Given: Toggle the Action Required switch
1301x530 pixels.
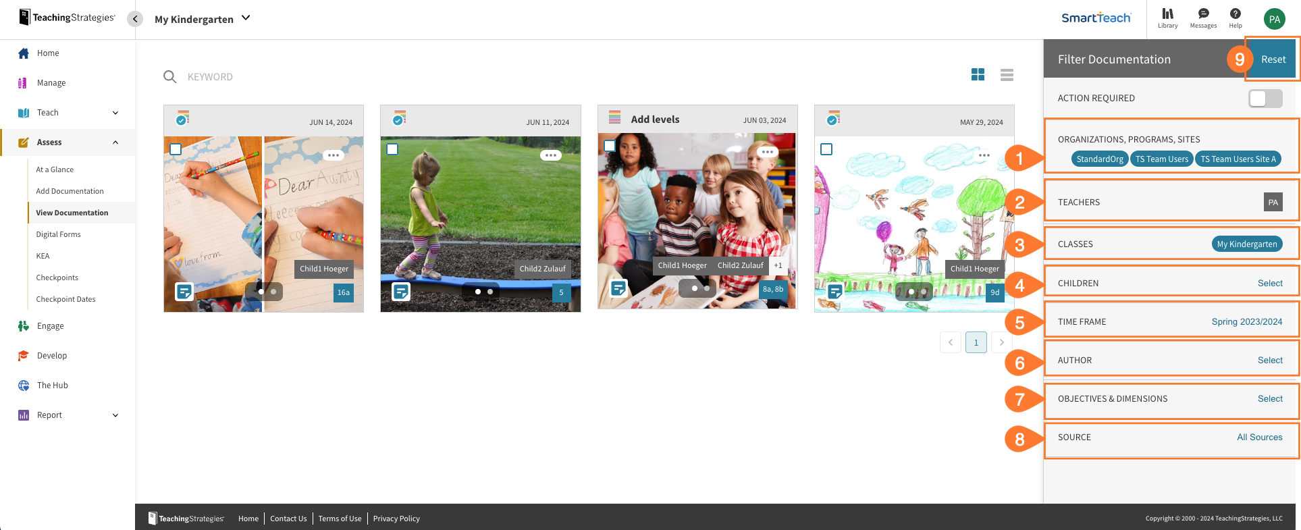Looking at the screenshot, I should pyautogui.click(x=1265, y=99).
